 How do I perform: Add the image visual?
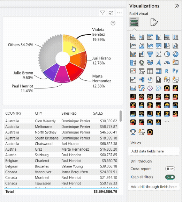133,88
